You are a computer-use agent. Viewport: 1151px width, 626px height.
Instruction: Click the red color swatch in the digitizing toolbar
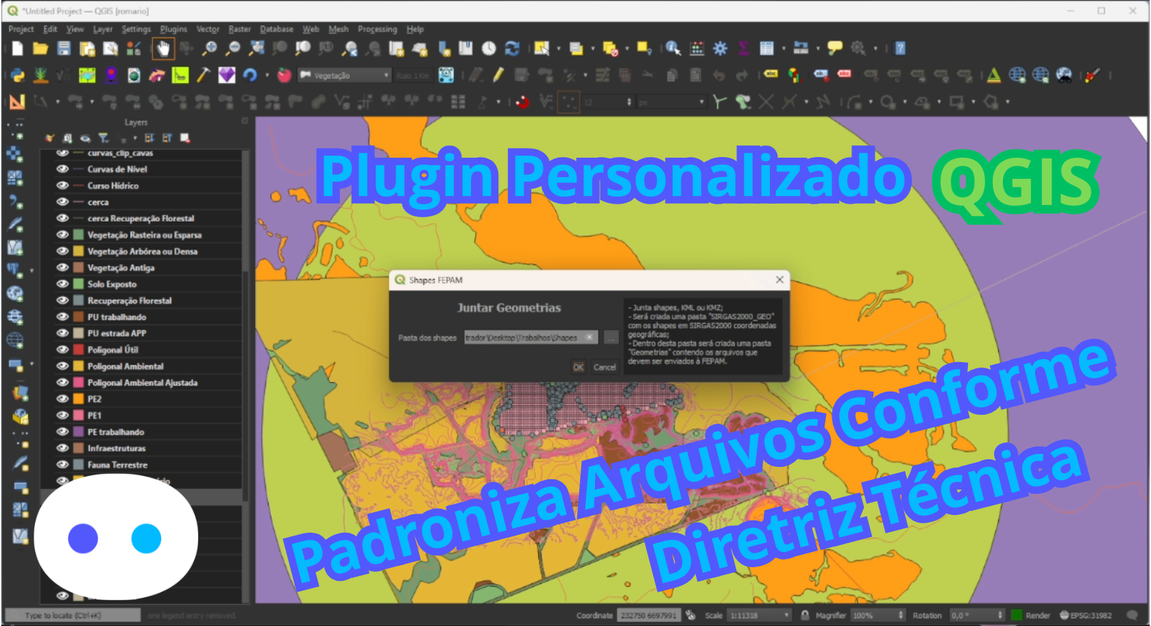tap(522, 101)
